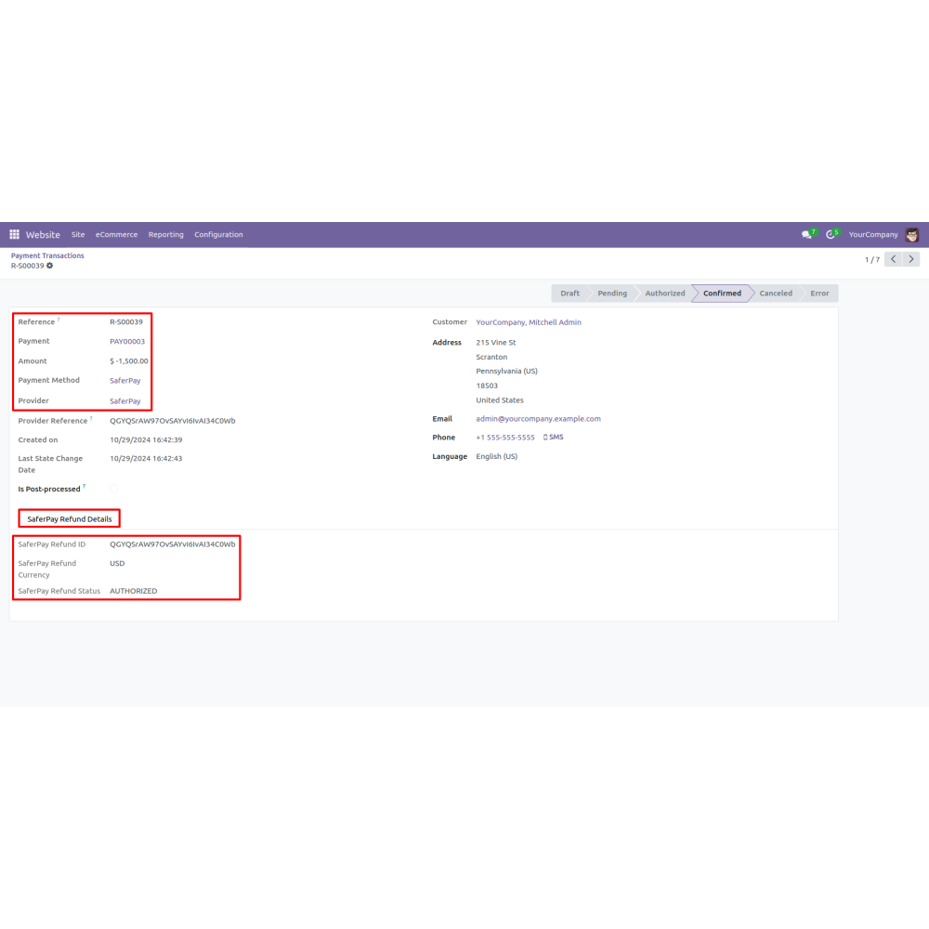Click the 1 / 7 pager counter
The image size is (929, 929).
pos(872,259)
